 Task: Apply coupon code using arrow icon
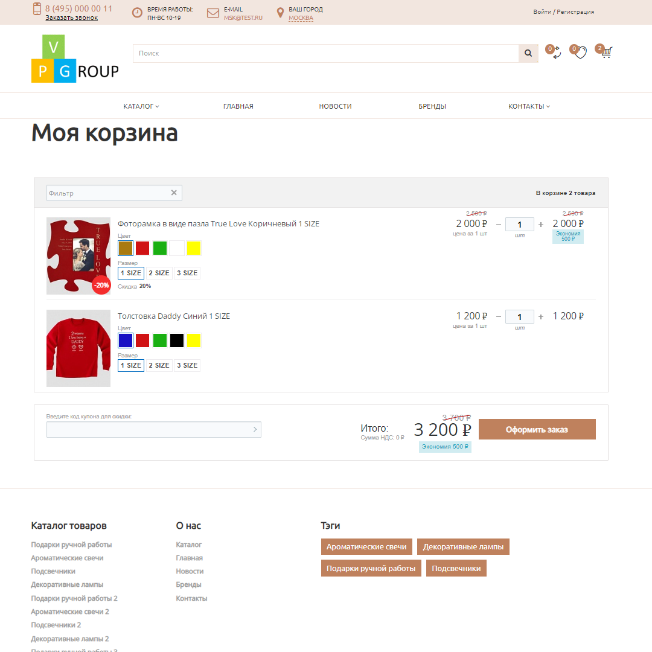pyautogui.click(x=255, y=430)
